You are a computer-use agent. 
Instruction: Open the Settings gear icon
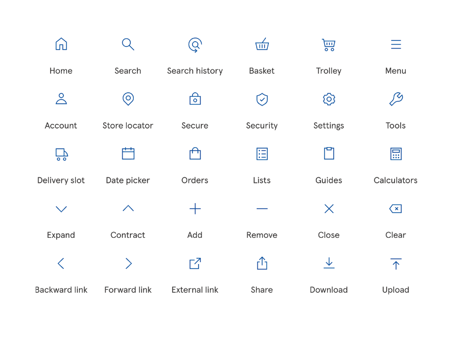[329, 99]
